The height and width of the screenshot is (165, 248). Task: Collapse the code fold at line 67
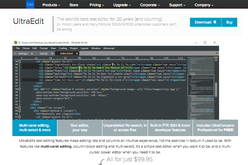tap(19, 117)
